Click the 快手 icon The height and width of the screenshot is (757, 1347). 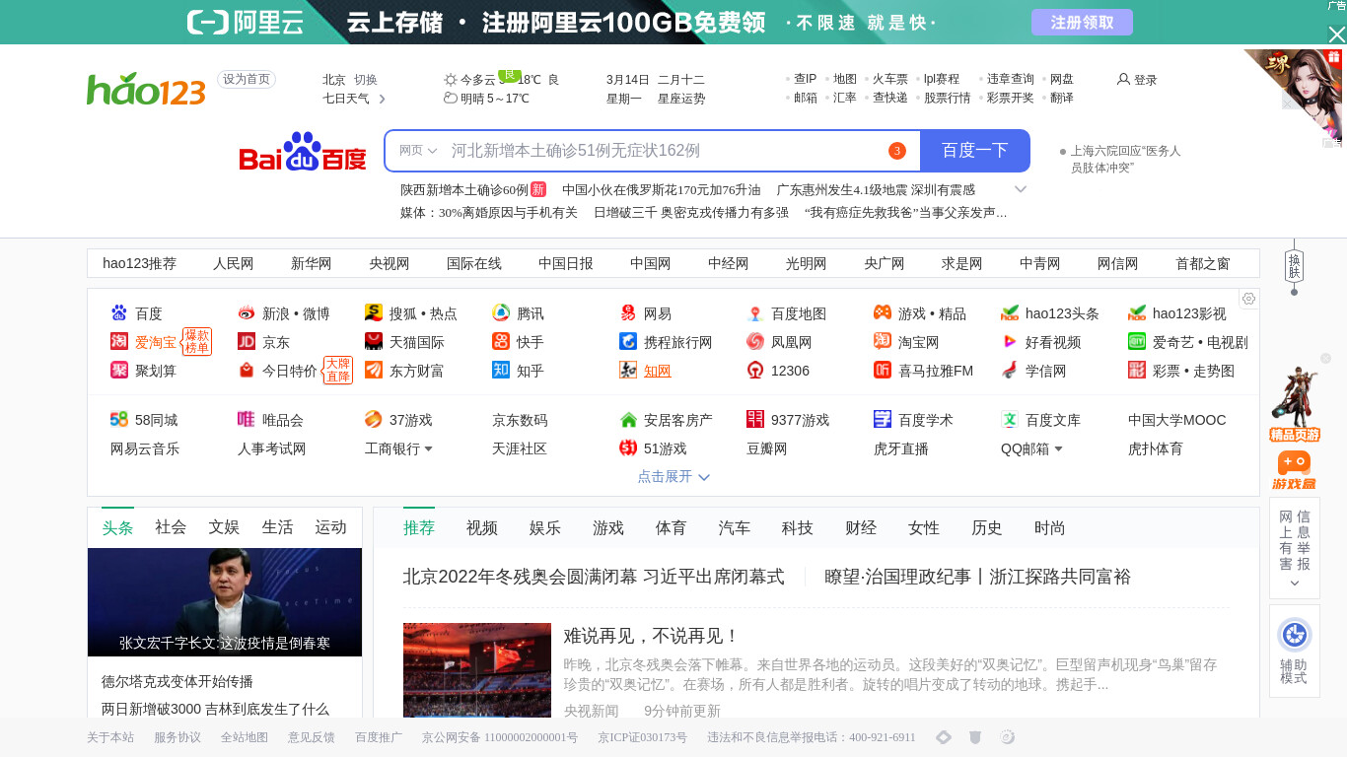pos(501,342)
